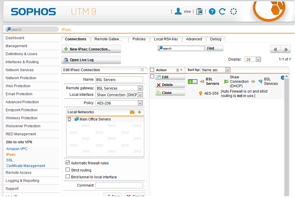Expand the Action list menu arrow

click(x=179, y=70)
